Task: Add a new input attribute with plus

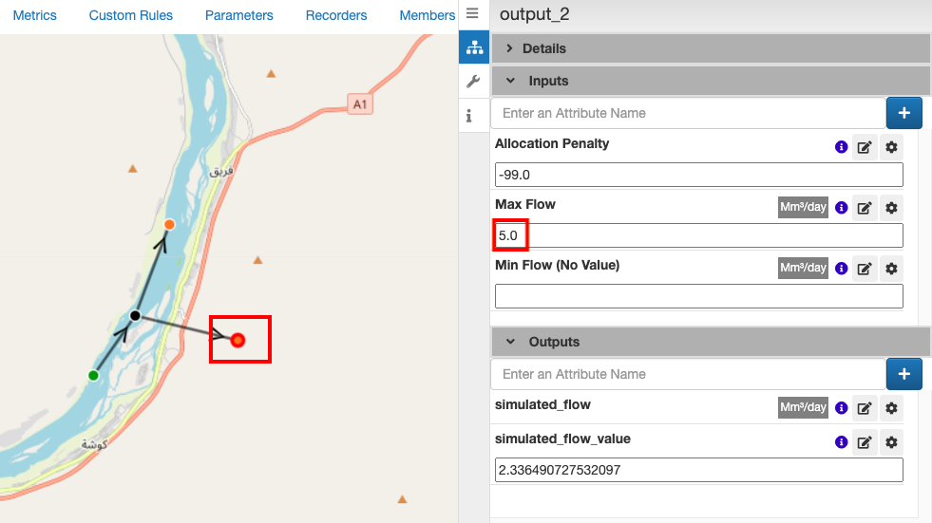Action: click(903, 113)
